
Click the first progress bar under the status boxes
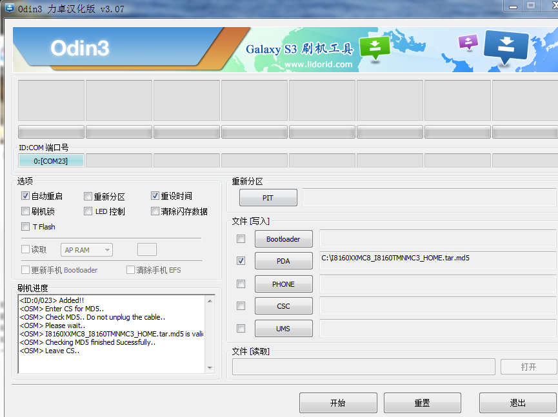51,132
